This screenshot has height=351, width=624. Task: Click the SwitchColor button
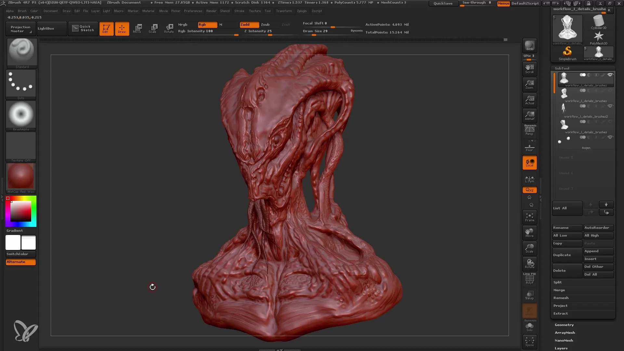click(x=21, y=254)
